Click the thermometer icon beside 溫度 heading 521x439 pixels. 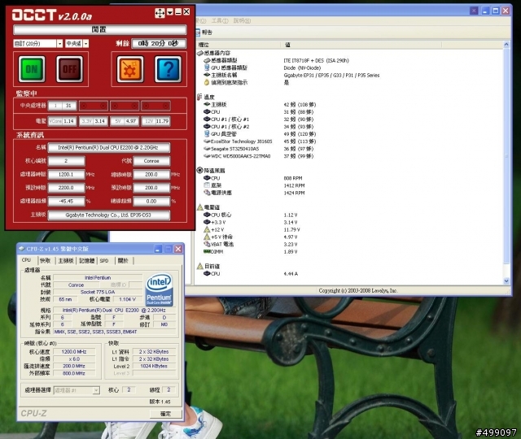click(x=199, y=97)
